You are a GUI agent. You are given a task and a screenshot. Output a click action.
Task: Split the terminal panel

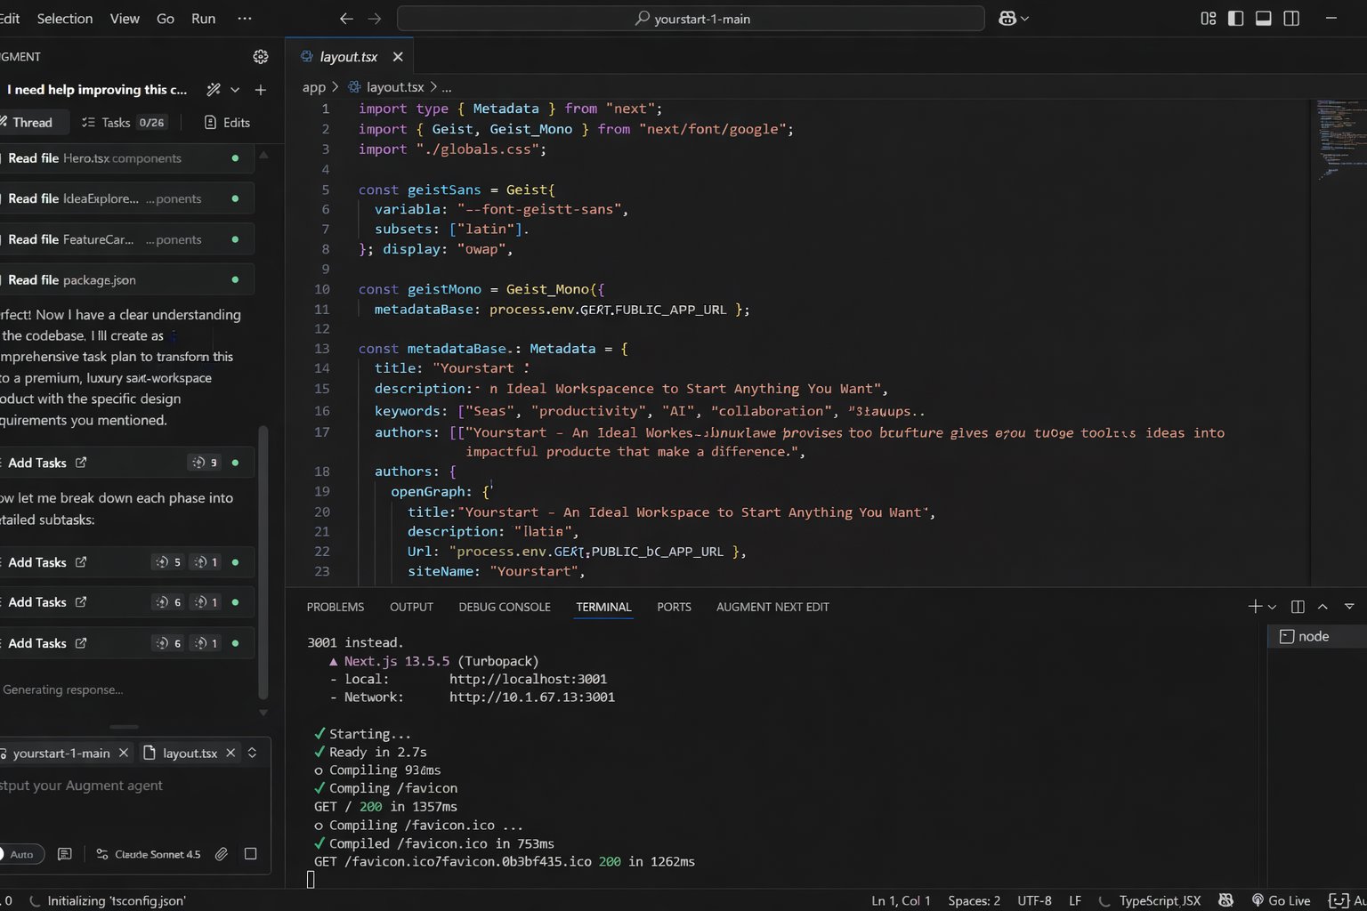1298,607
